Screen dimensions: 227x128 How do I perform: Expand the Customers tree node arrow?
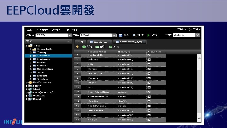pyautogui.click(x=31, y=56)
